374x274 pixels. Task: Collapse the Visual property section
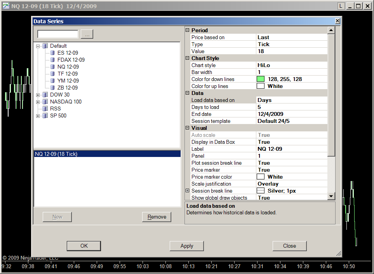188,128
